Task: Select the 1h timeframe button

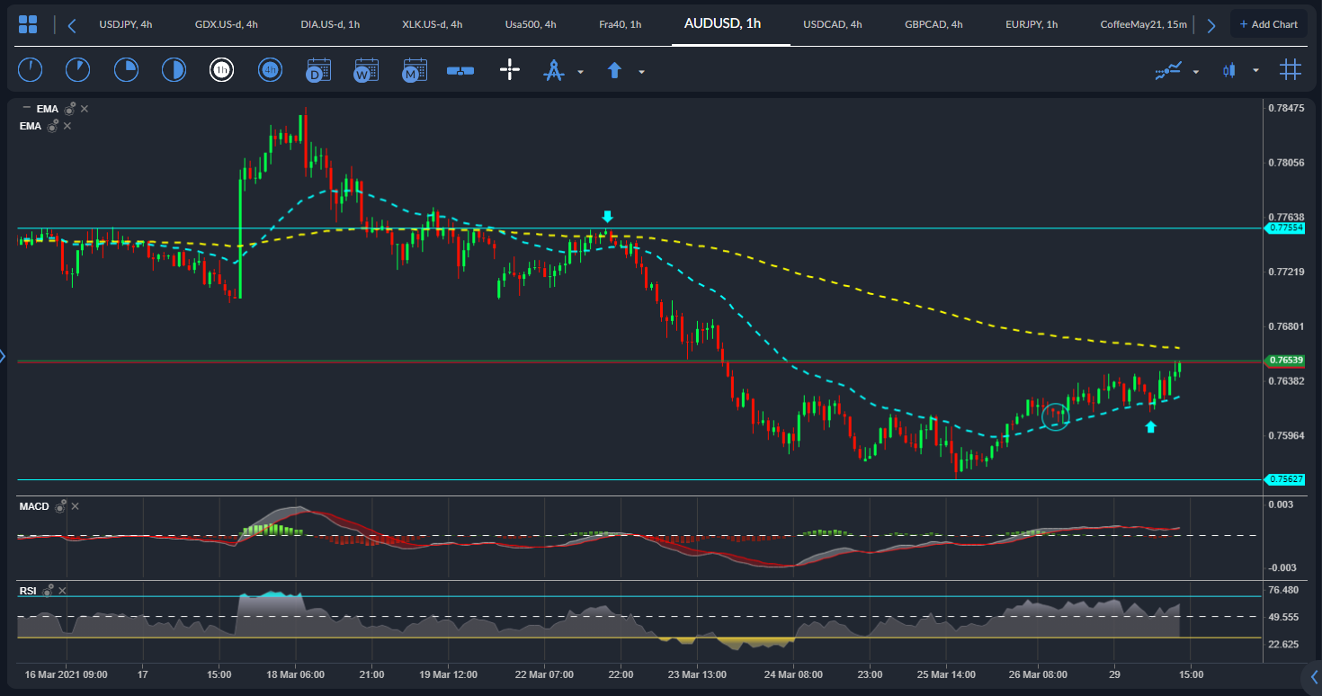Action: pos(222,69)
